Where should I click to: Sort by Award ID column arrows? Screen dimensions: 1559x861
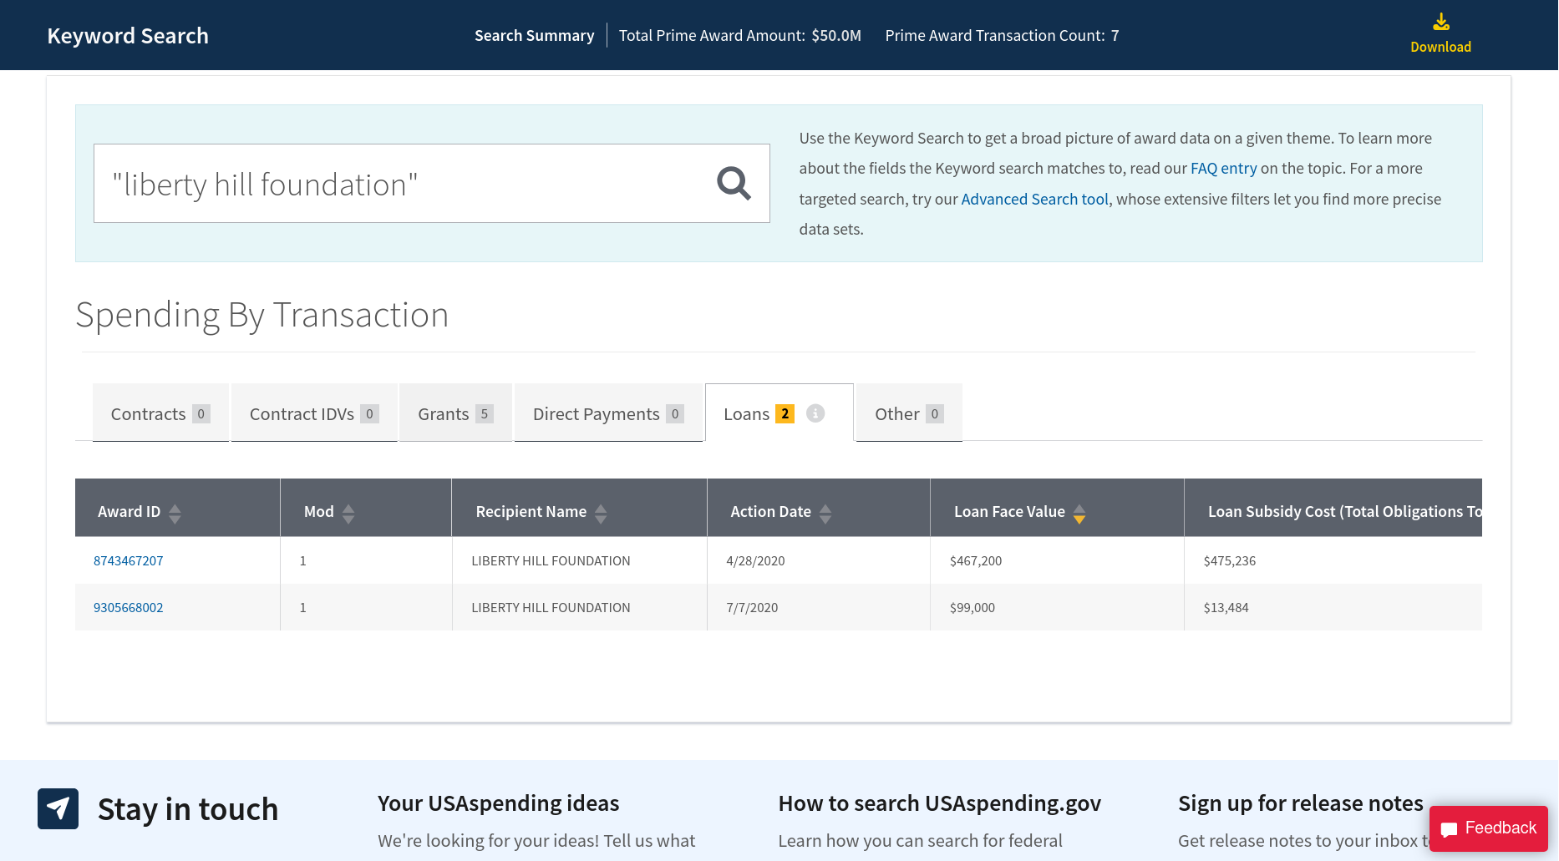tap(175, 513)
